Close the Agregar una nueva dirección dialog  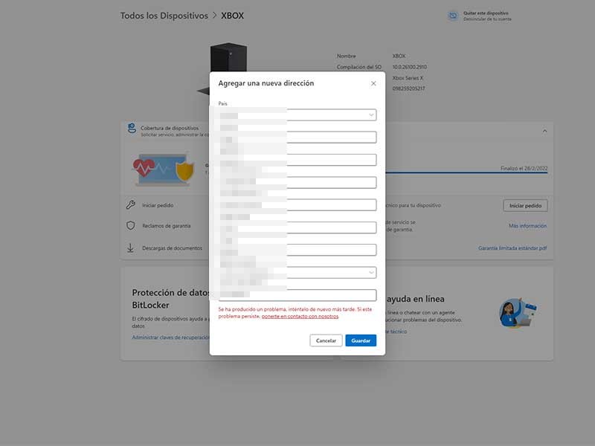point(373,83)
